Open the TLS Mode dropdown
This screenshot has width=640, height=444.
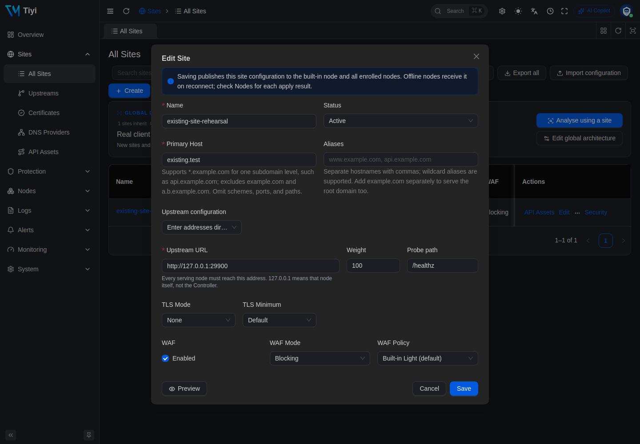(x=198, y=320)
